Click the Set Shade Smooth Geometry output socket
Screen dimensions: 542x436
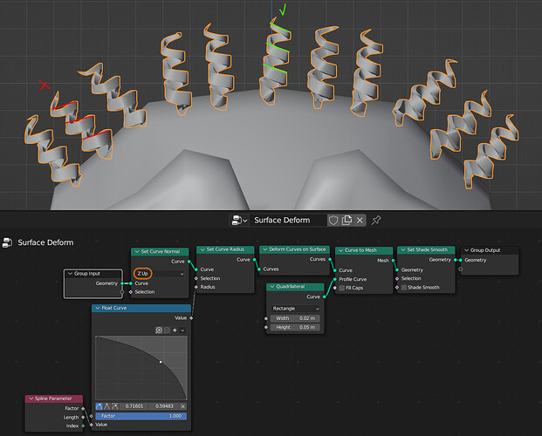(456, 260)
